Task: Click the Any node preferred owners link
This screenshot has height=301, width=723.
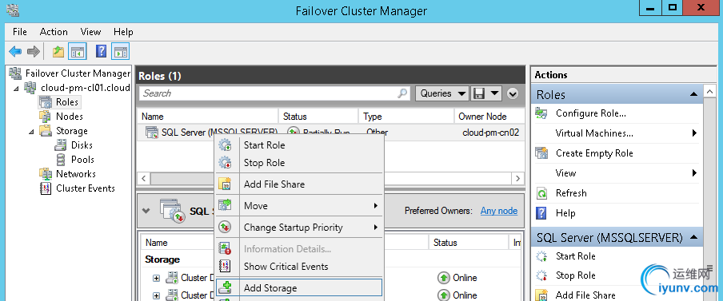Action: pos(499,211)
